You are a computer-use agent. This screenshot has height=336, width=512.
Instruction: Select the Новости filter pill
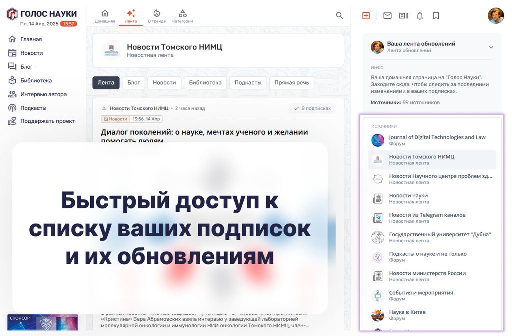coord(164,83)
